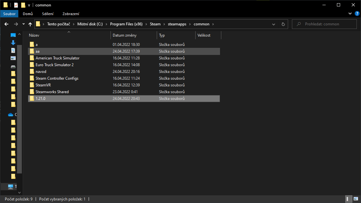Expand the chevron after steamapps breadcrumb
361x203 pixels.
coord(190,24)
